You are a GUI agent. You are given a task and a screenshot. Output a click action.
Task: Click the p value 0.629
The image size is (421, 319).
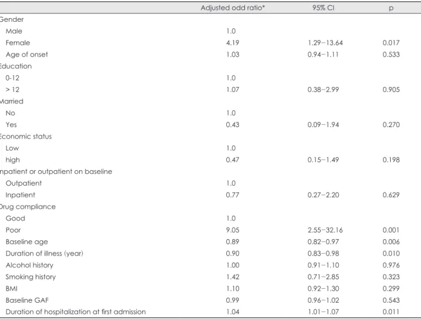click(391, 195)
